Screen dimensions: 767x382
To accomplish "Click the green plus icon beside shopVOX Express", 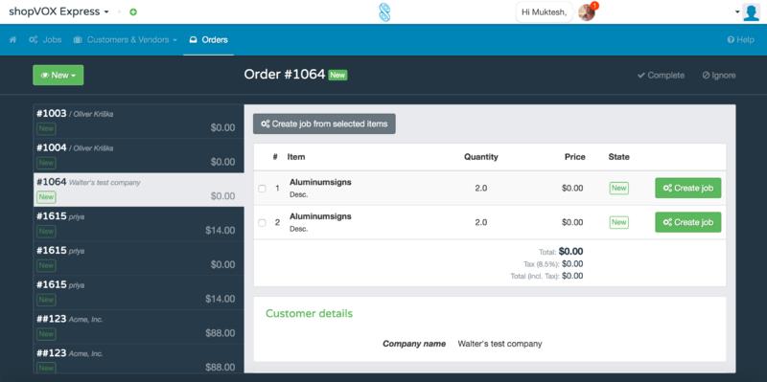I will coord(133,12).
